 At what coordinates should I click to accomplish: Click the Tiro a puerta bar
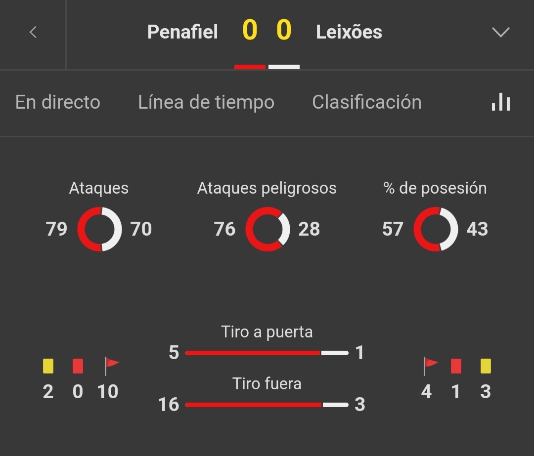(267, 353)
